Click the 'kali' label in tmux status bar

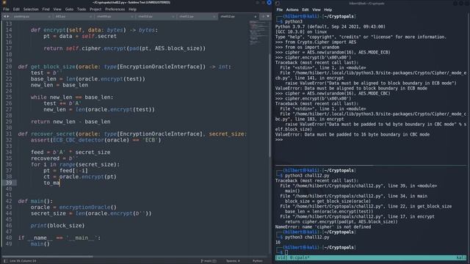(x=461, y=257)
